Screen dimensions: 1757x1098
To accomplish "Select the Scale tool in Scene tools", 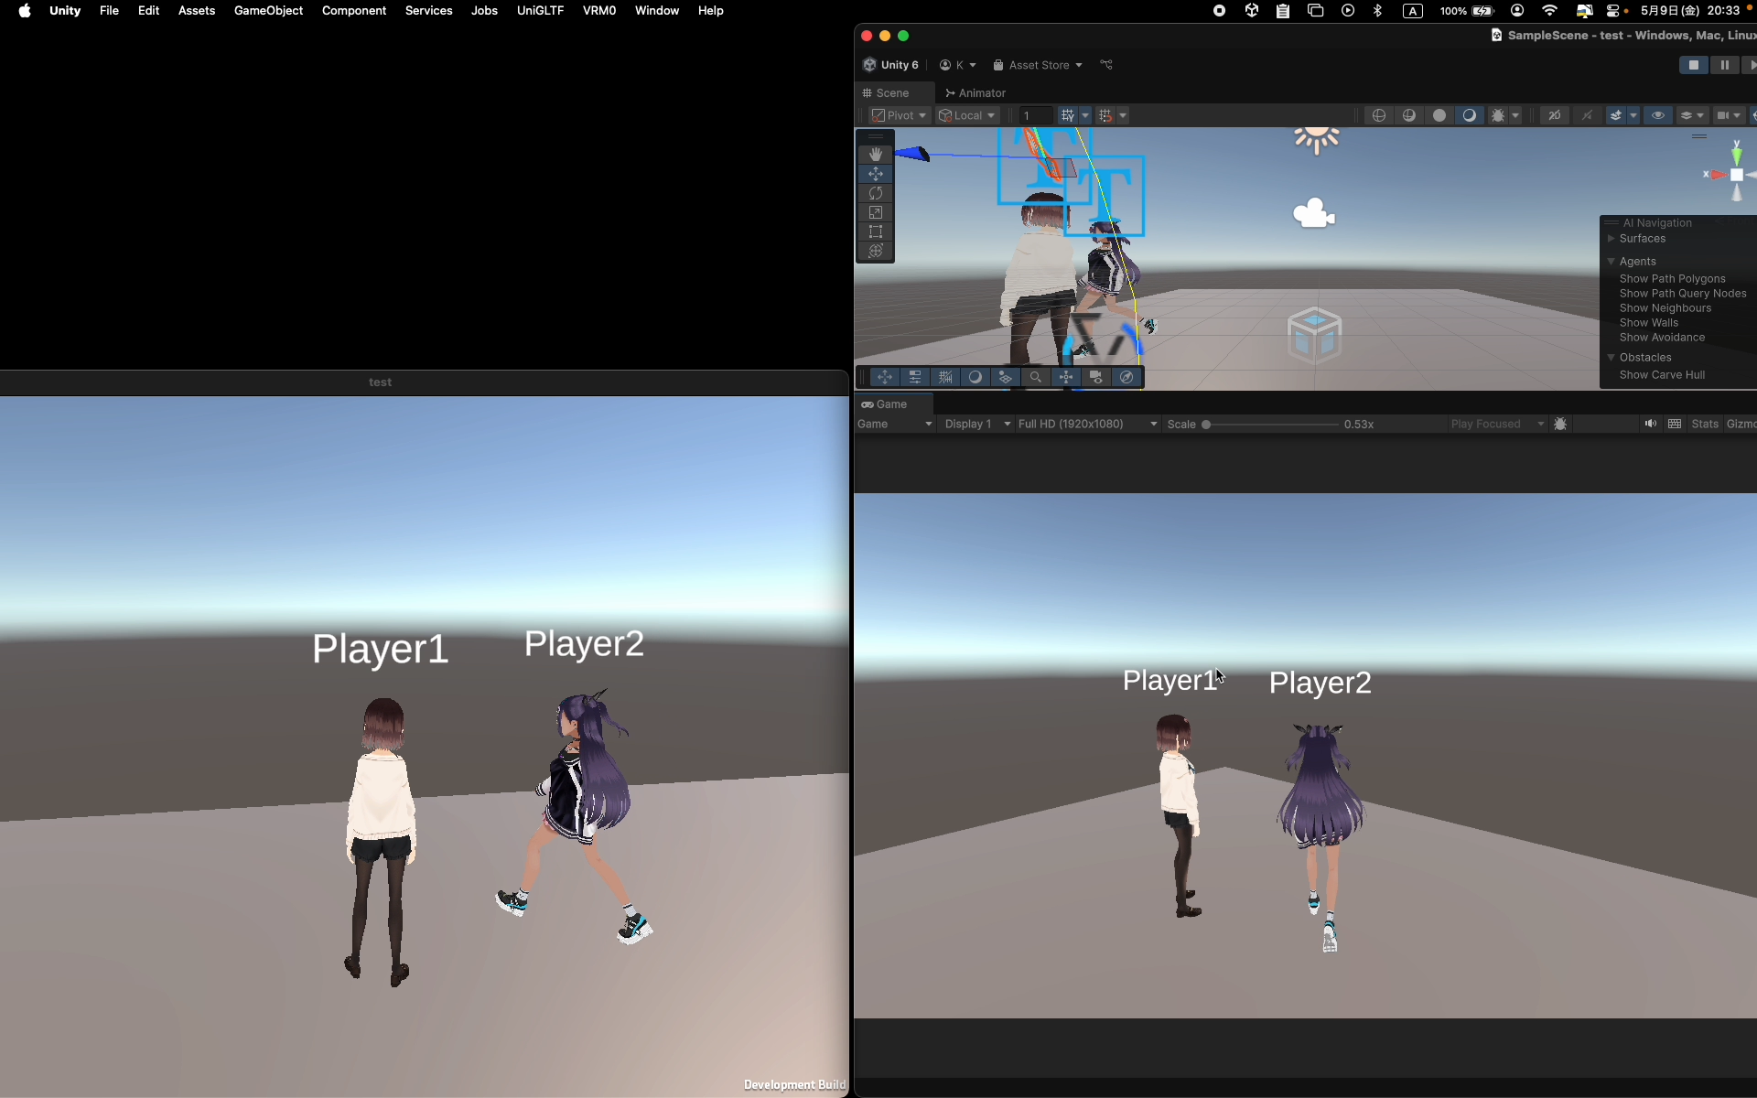I will [x=876, y=212].
